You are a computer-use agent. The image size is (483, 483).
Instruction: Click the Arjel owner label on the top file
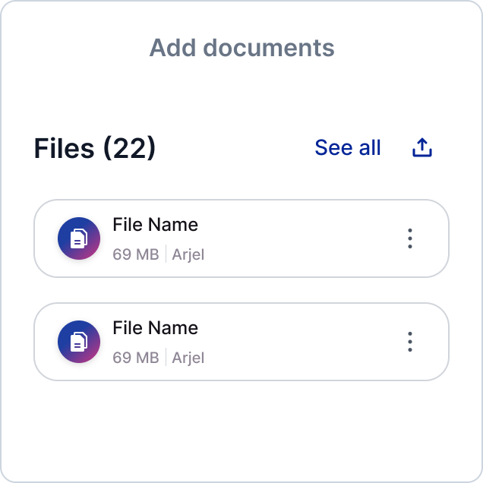pos(188,254)
